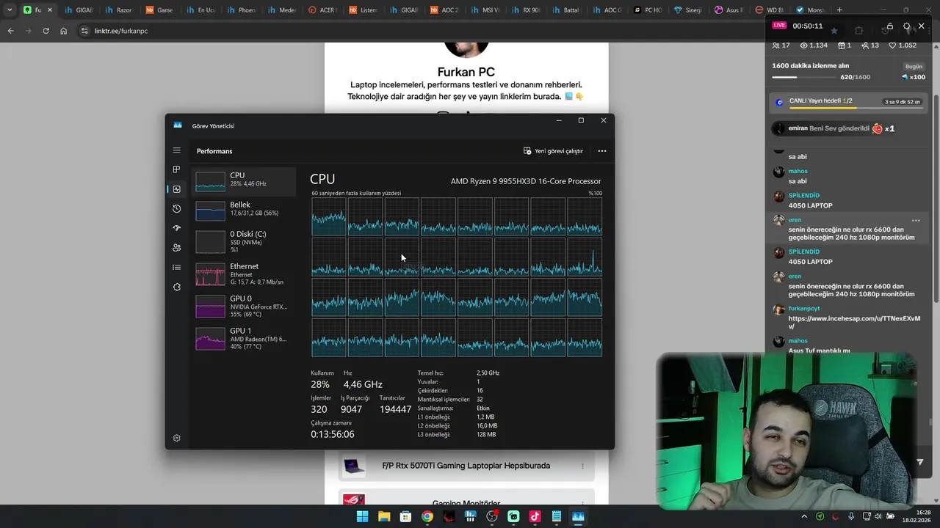
Task: Switch to the ACER browser tab
Action: click(x=322, y=10)
